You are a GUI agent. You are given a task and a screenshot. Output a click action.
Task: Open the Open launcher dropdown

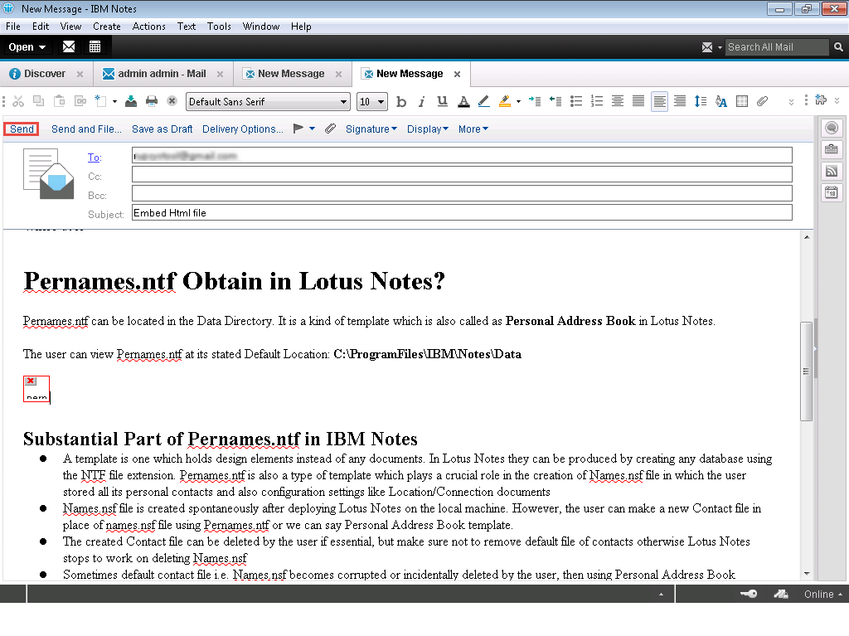[x=27, y=47]
